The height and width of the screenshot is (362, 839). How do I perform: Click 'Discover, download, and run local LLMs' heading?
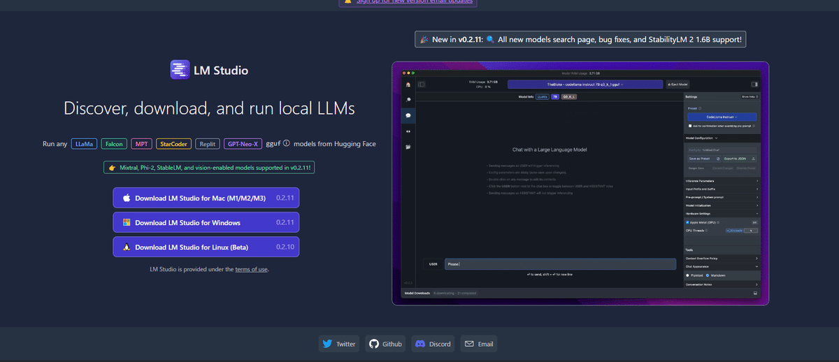point(209,108)
